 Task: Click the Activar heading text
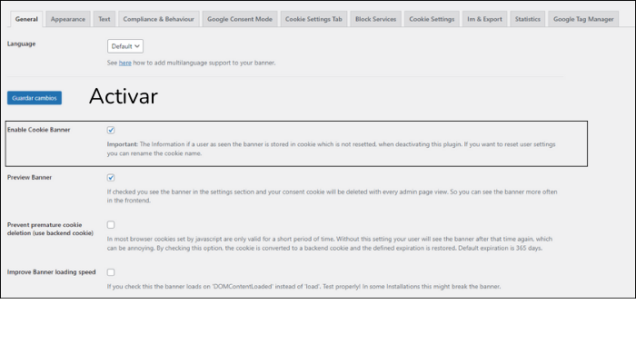point(123,96)
